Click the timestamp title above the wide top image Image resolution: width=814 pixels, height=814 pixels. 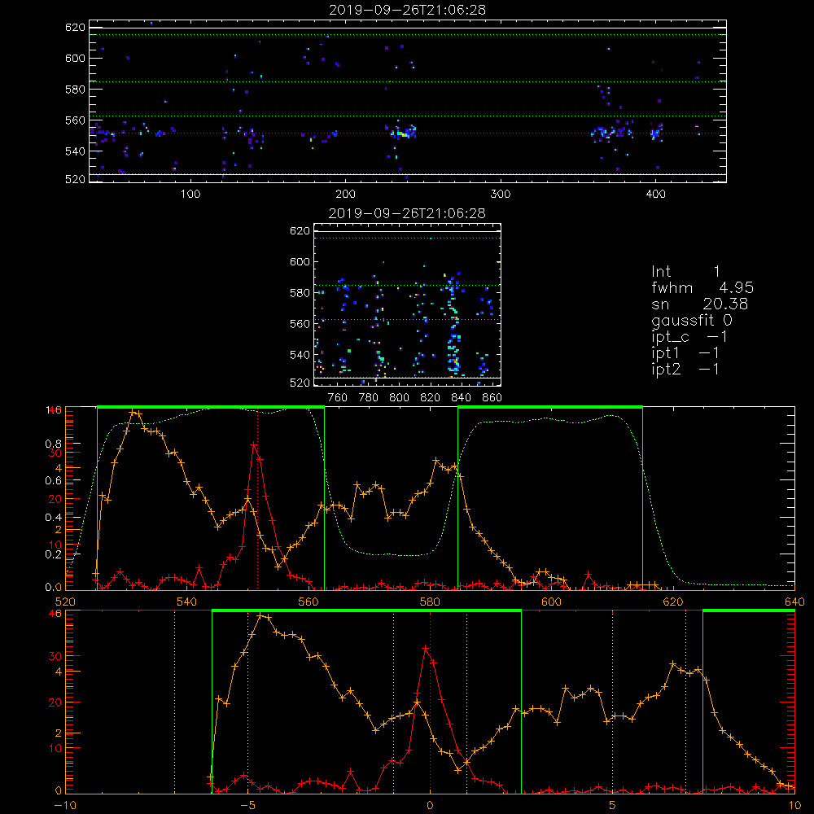[407, 10]
